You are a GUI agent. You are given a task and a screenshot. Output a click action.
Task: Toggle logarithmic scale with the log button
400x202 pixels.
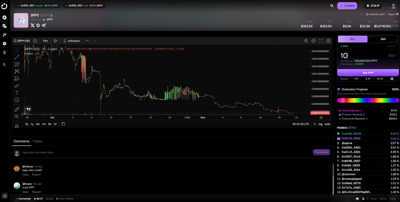click(320, 124)
